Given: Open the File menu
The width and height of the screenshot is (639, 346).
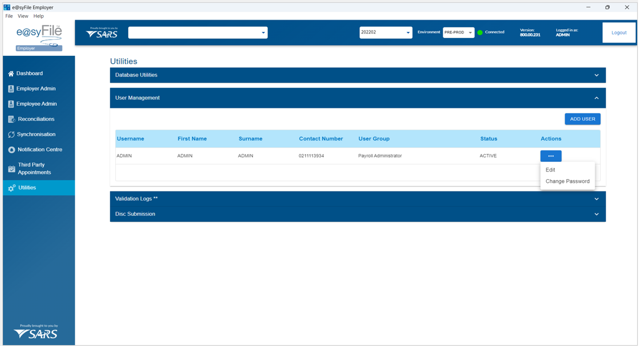Looking at the screenshot, I should pyautogui.click(x=9, y=16).
